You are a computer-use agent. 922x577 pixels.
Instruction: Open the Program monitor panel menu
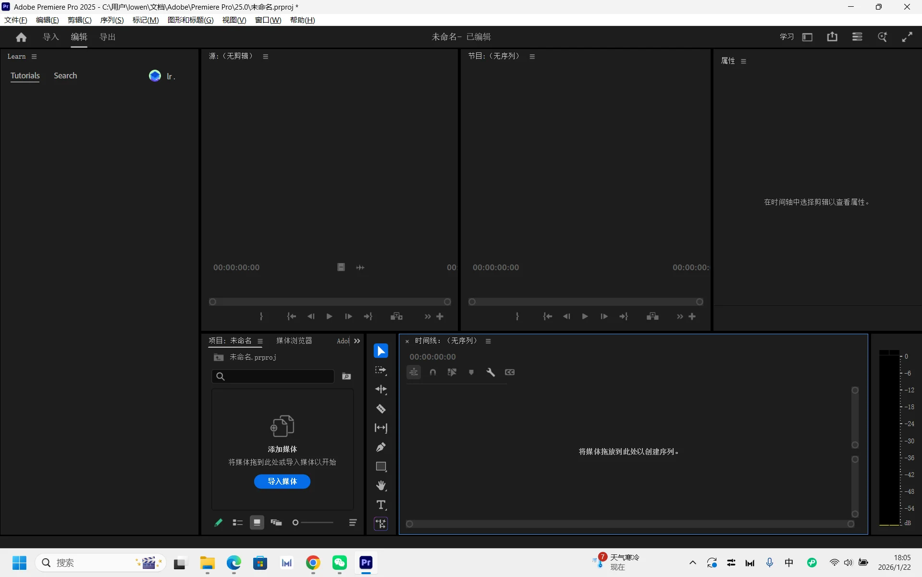pos(532,57)
